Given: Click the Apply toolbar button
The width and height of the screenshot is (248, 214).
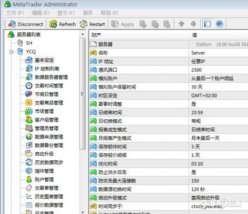Looking at the screenshot, I should point(123,24).
